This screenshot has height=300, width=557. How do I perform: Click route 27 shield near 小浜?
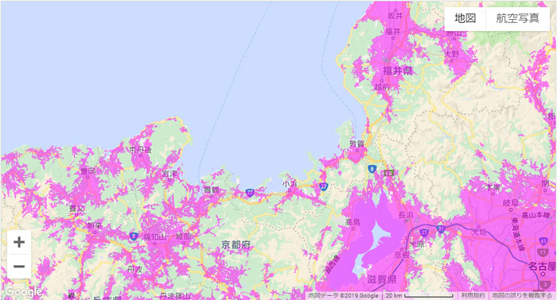pyautogui.click(x=323, y=187)
